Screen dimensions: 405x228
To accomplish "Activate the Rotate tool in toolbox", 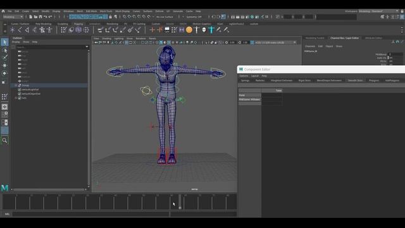I will [4, 73].
